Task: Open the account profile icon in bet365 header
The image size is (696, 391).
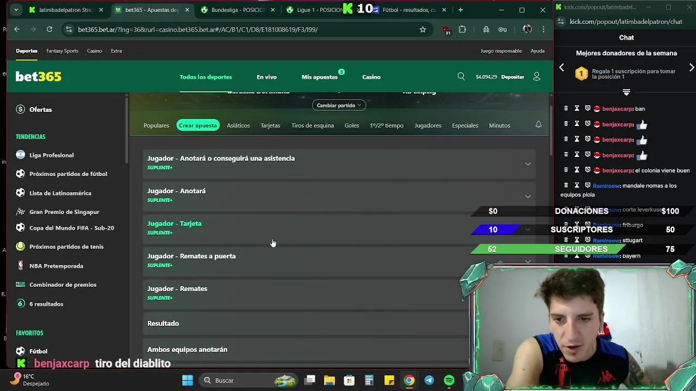Action: click(x=537, y=77)
